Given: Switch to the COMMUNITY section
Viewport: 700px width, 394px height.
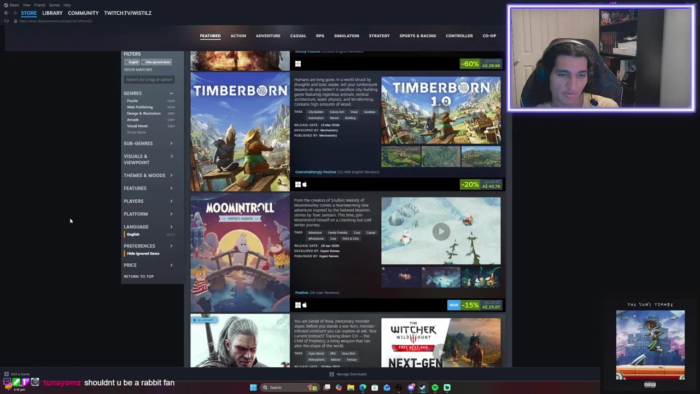Looking at the screenshot, I should coord(83,13).
